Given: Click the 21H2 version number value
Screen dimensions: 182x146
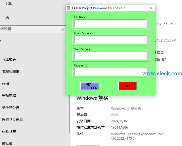Looking at the screenshot, I should coord(115,115).
